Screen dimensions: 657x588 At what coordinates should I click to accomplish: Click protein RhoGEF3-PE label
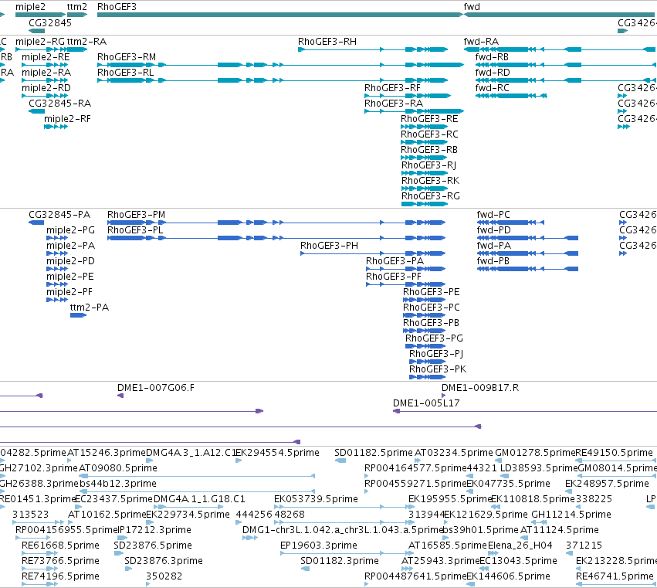431,292
